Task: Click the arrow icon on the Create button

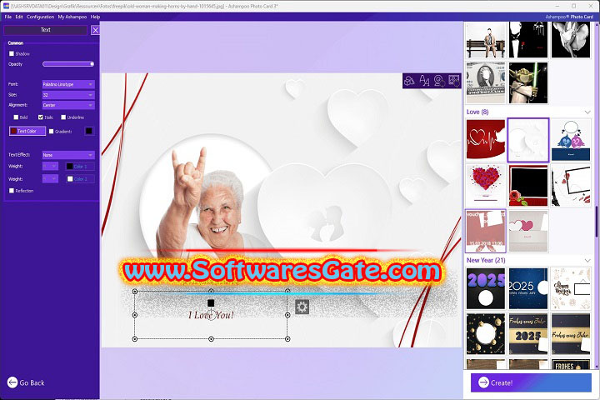Action: [483, 382]
